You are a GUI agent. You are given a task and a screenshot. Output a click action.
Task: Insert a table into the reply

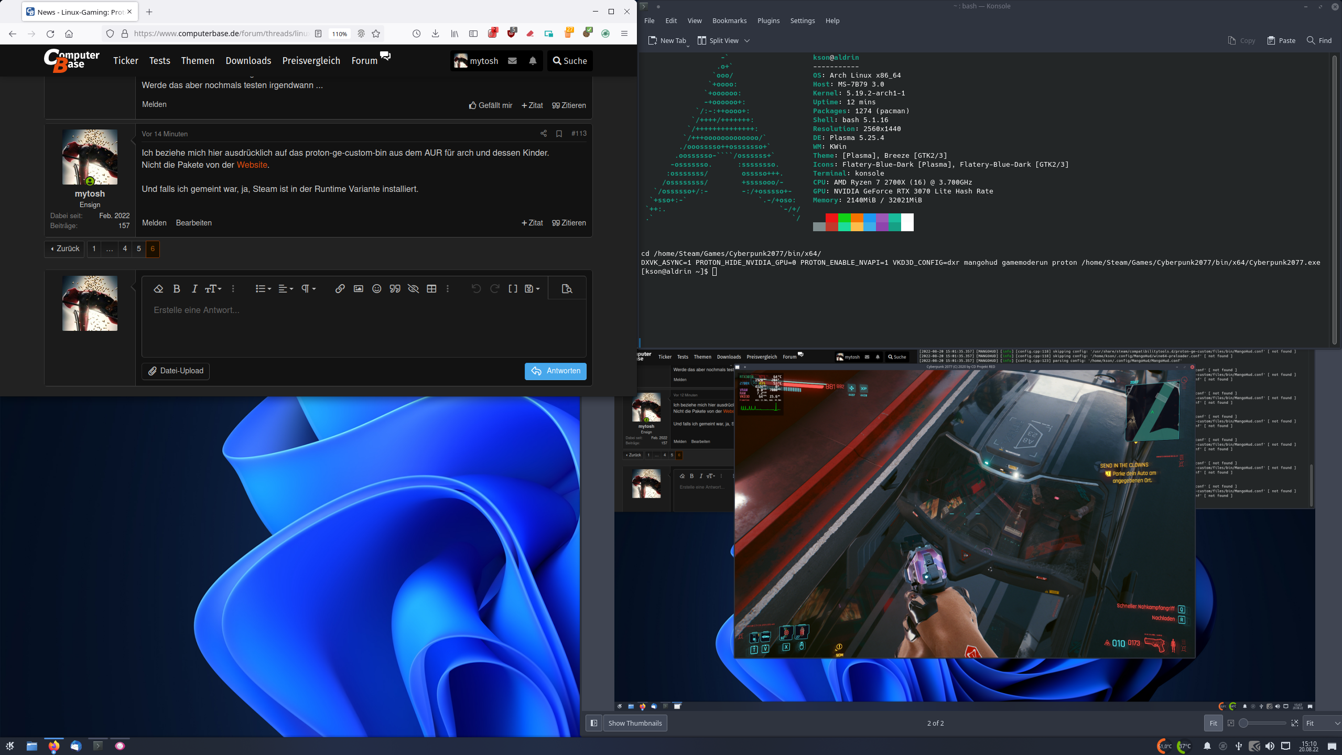coord(431,288)
